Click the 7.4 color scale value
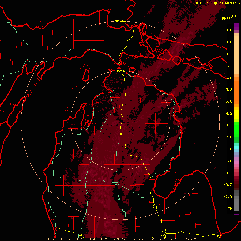Image resolution: width=241 pixels, height=241 pixels. [229, 66]
